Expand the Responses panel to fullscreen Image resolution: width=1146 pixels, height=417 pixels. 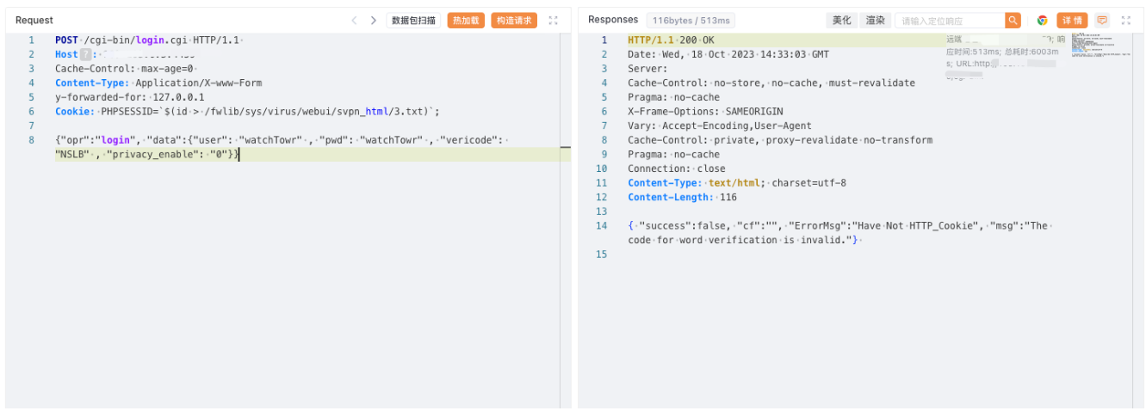(x=1125, y=21)
